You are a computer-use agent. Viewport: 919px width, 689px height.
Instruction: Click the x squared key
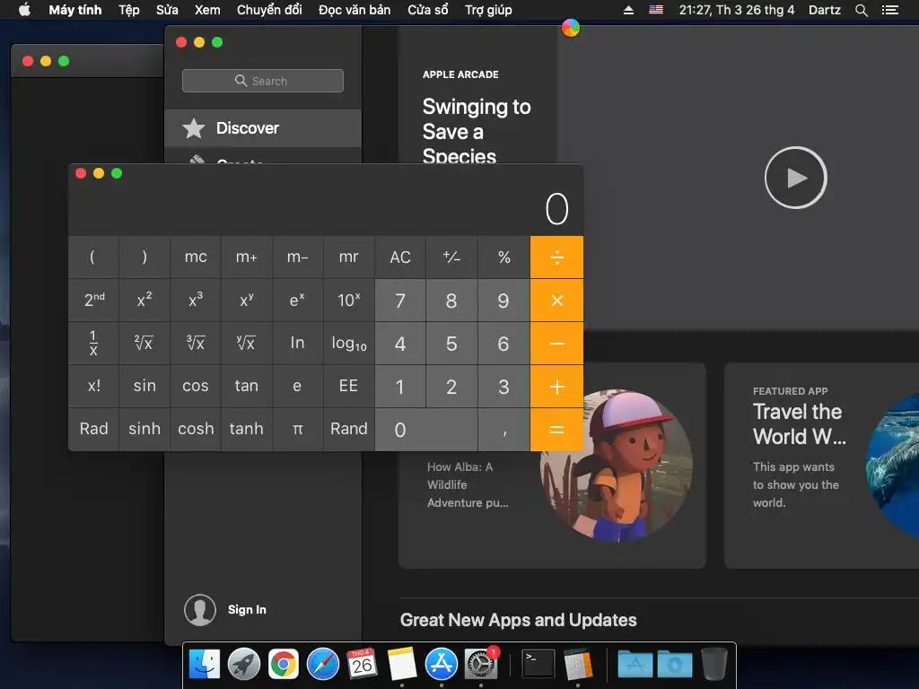(144, 301)
